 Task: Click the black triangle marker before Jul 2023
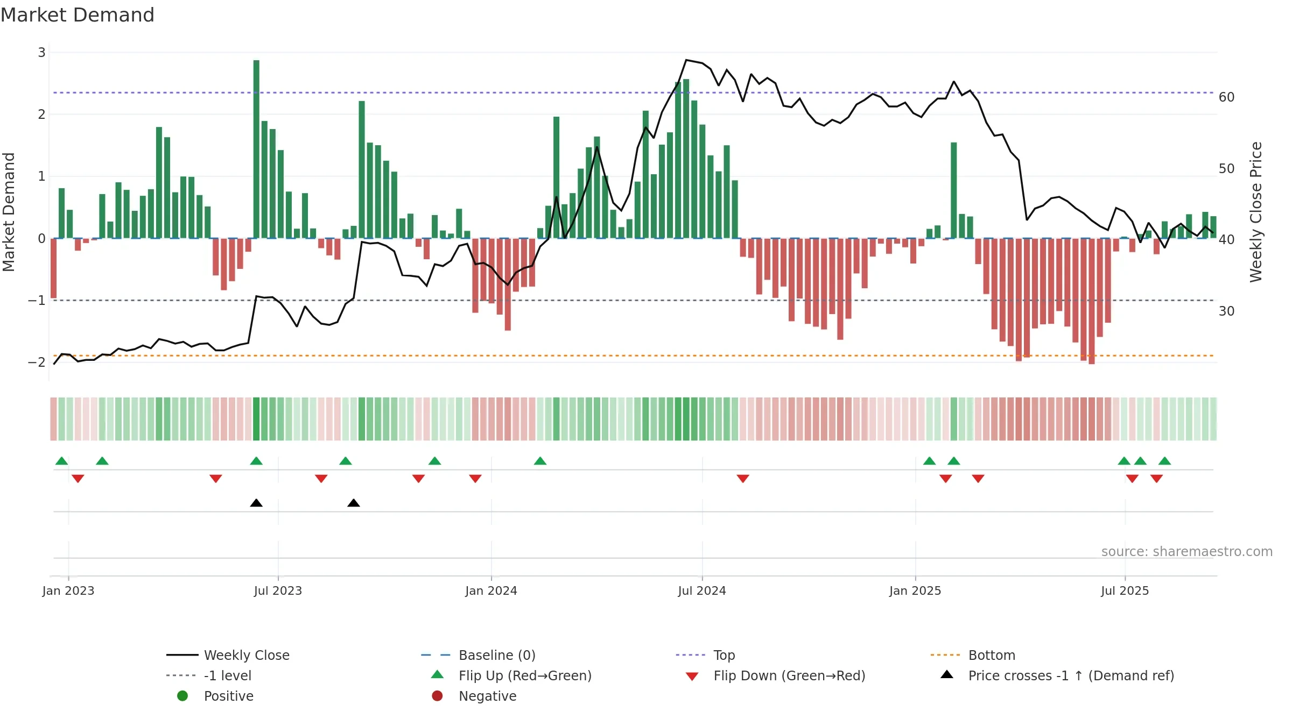point(256,503)
